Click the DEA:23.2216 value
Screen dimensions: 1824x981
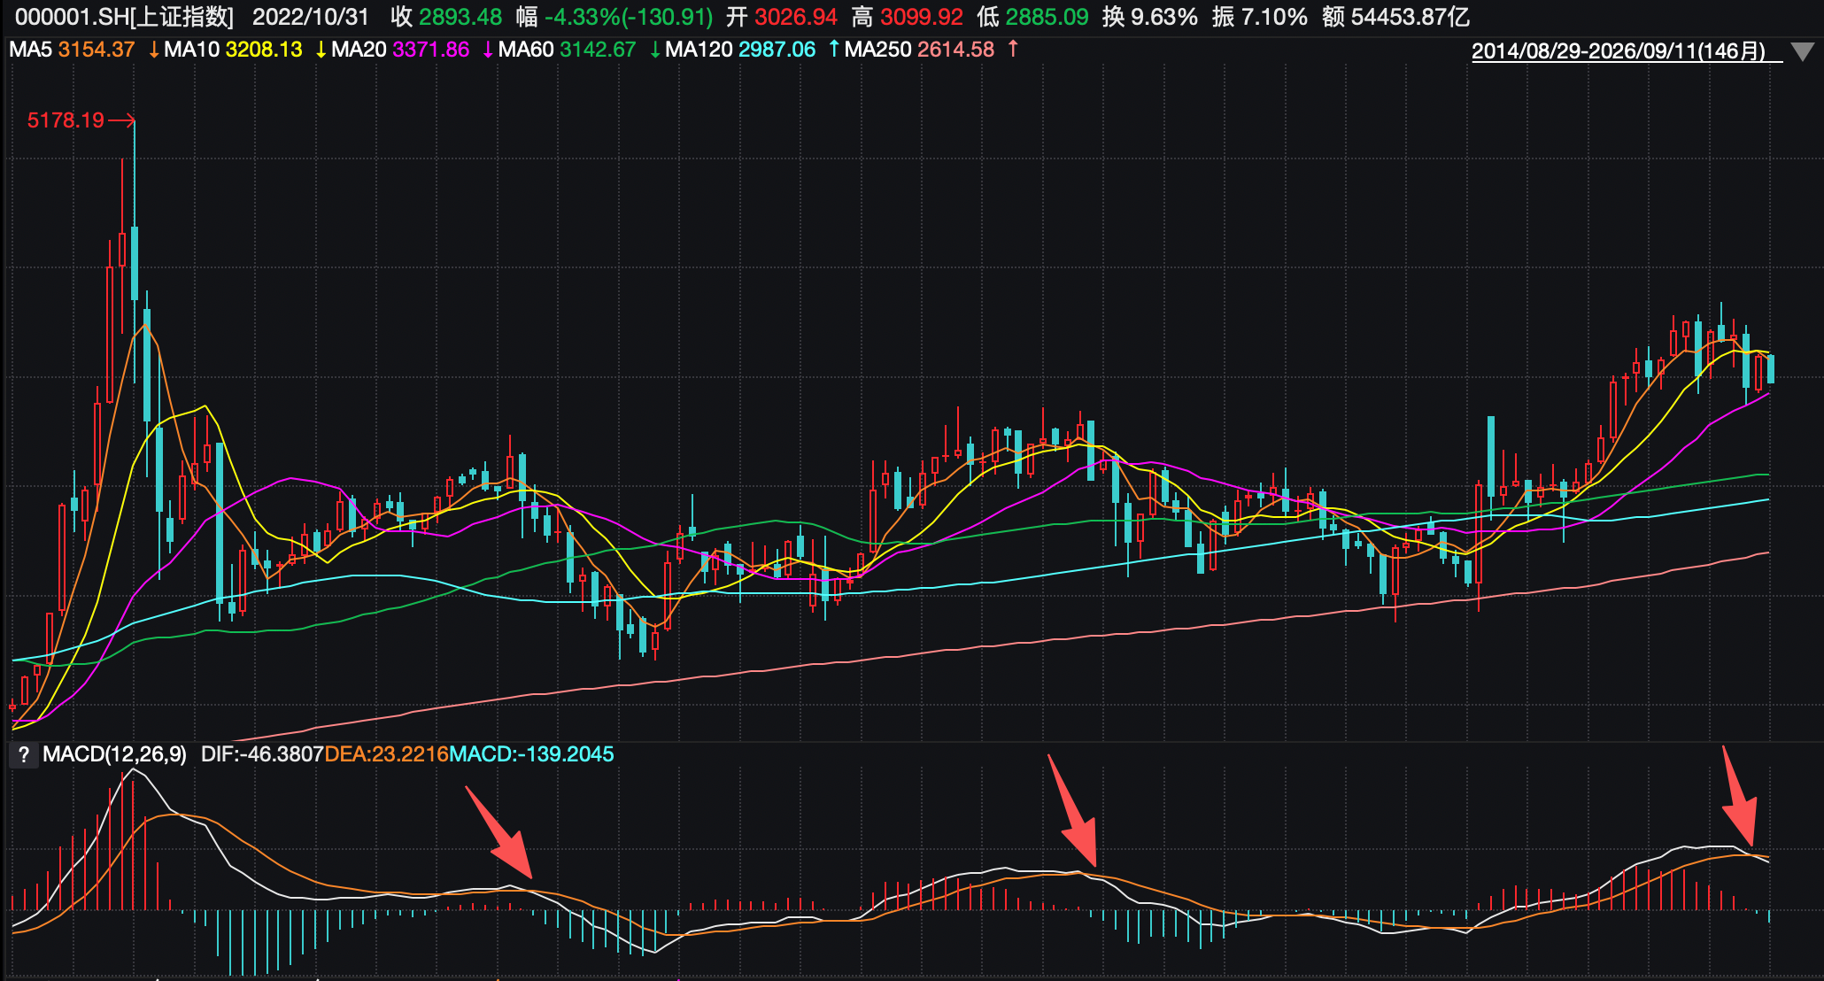coord(387,754)
